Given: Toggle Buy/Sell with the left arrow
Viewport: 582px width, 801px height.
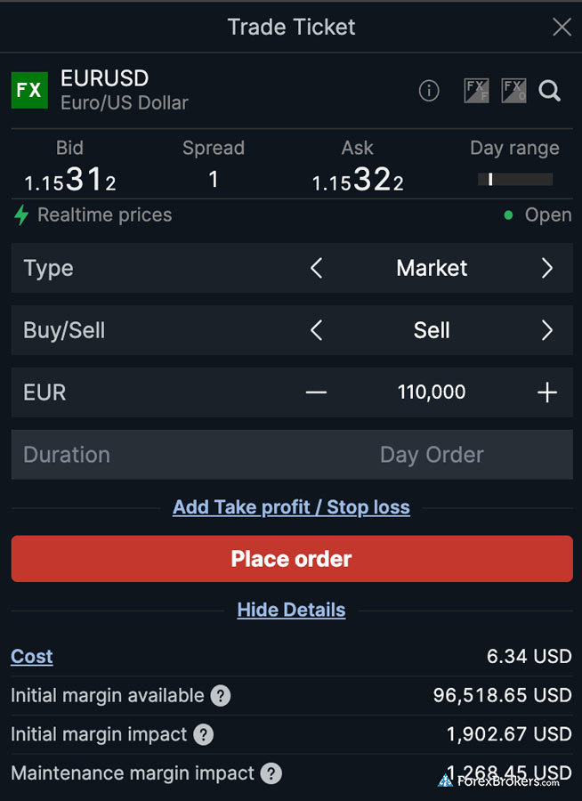Looking at the screenshot, I should click(x=316, y=330).
